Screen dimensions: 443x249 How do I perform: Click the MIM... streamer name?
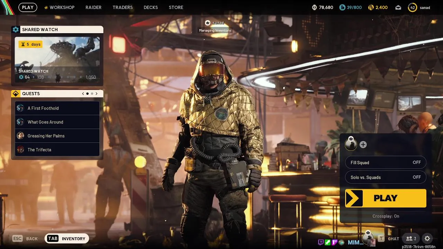[355, 242]
